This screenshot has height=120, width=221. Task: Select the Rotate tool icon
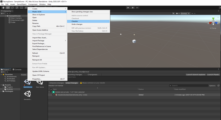(12, 8)
